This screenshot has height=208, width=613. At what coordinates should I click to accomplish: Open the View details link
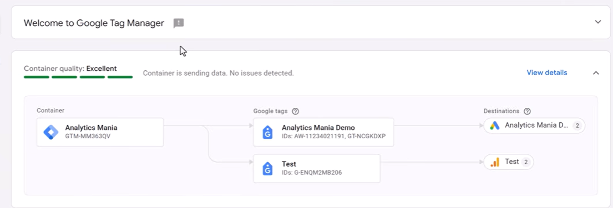click(x=546, y=72)
